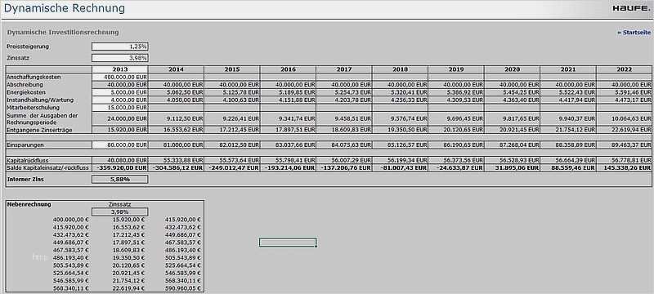654x294 pixels.
Task: Select the Nebenrechnung Zinssatz 3,98% cell
Action: tap(119, 212)
